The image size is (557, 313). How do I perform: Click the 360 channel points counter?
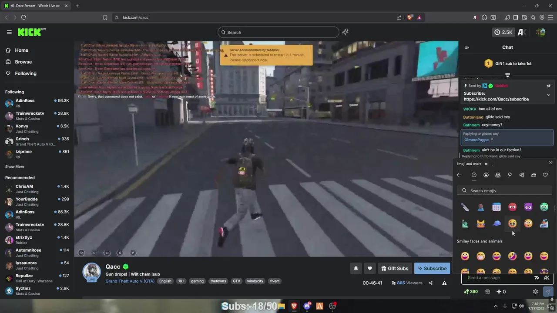pyautogui.click(x=471, y=292)
